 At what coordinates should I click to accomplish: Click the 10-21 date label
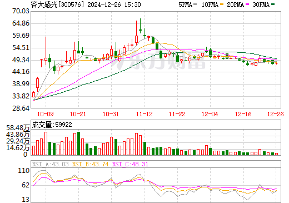click(78, 114)
